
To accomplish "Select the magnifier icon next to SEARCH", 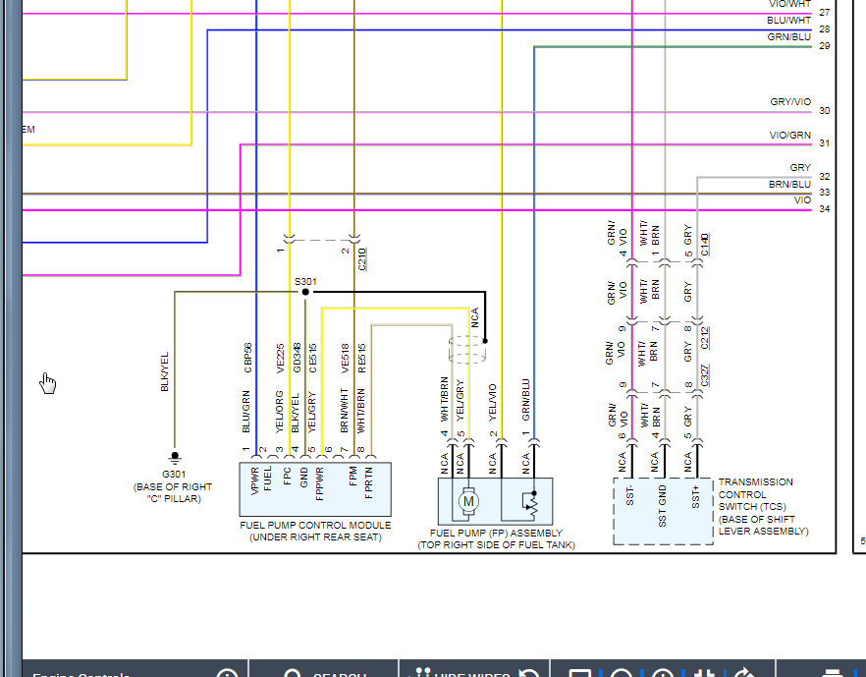I will click(x=292, y=673).
